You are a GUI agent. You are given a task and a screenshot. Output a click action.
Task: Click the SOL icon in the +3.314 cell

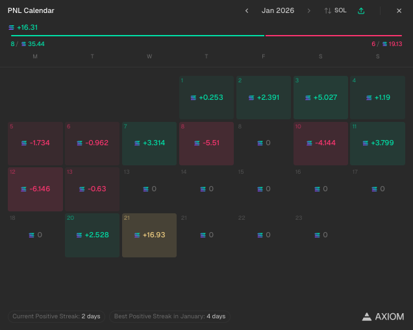137,143
